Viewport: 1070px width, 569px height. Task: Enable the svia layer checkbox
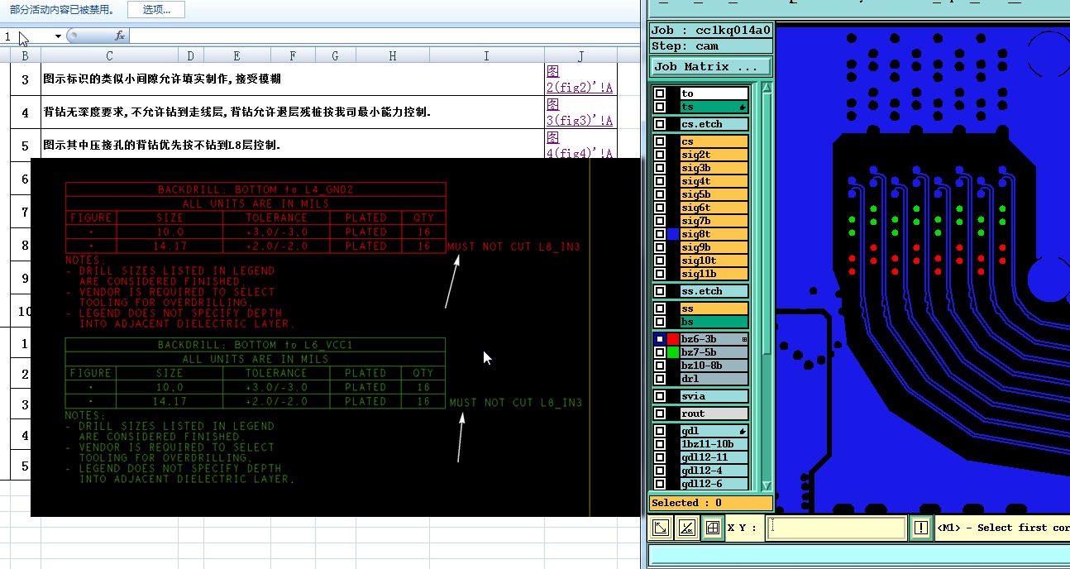(660, 396)
